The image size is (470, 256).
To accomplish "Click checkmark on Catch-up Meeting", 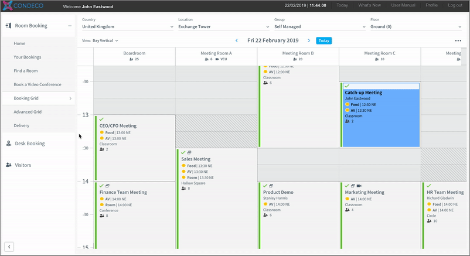I will pyautogui.click(x=347, y=86).
